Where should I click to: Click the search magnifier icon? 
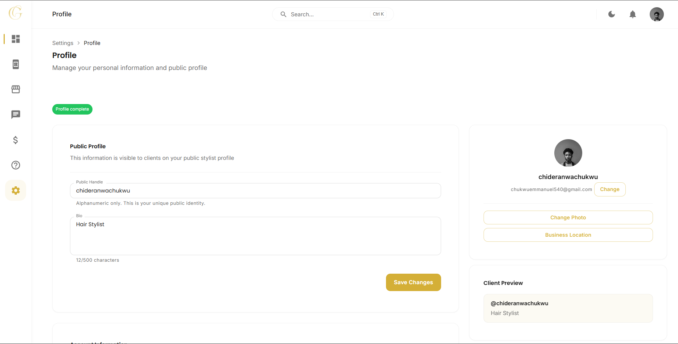click(283, 14)
